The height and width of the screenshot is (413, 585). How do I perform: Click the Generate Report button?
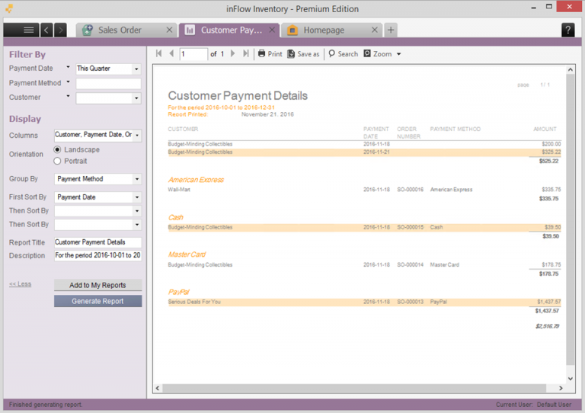pyautogui.click(x=97, y=301)
